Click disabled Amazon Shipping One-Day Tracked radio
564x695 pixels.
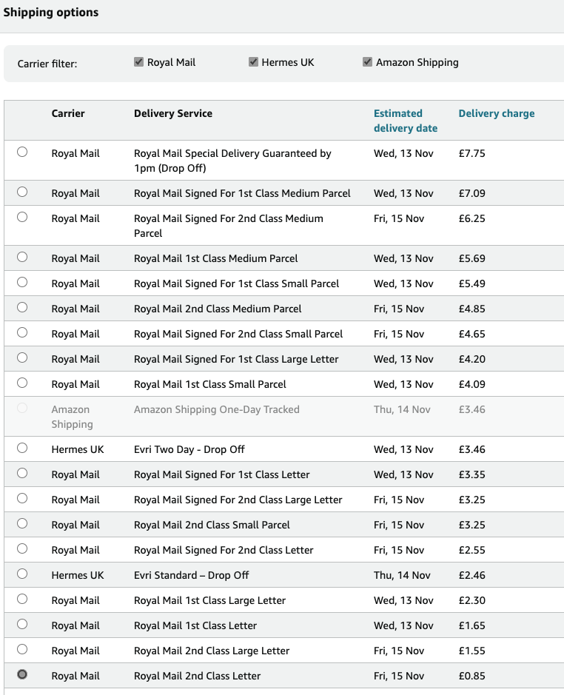tap(22, 408)
